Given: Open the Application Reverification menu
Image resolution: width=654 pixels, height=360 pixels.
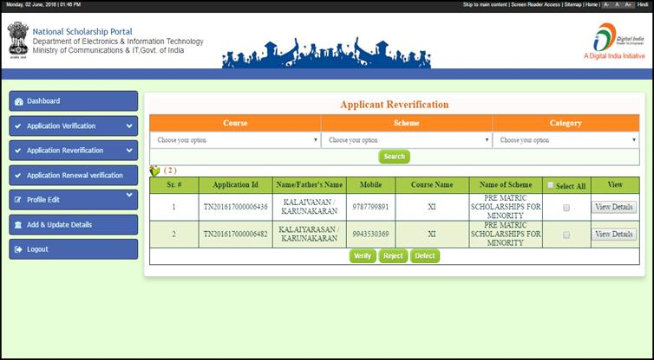Looking at the screenshot, I should tap(74, 151).
